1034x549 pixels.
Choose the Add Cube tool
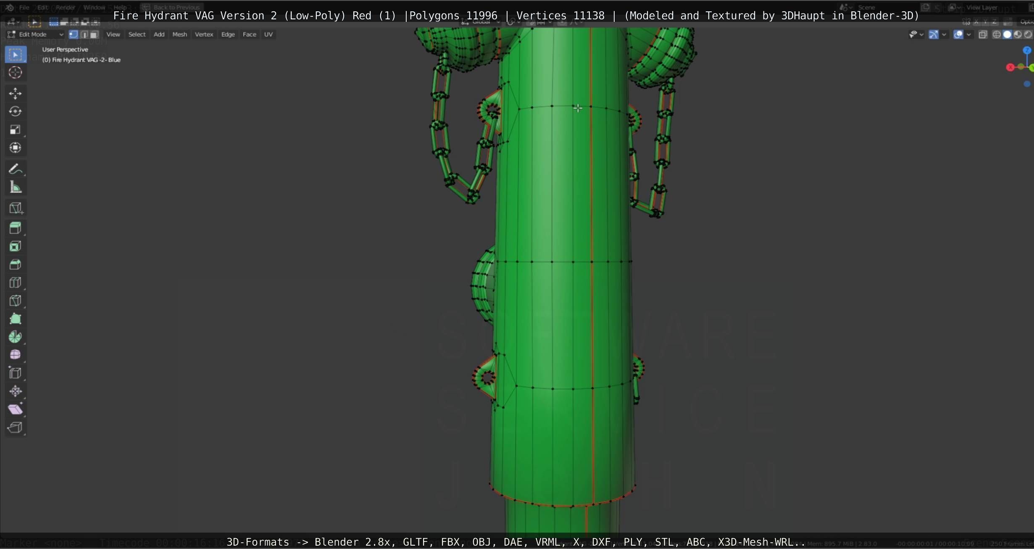pyautogui.click(x=16, y=208)
